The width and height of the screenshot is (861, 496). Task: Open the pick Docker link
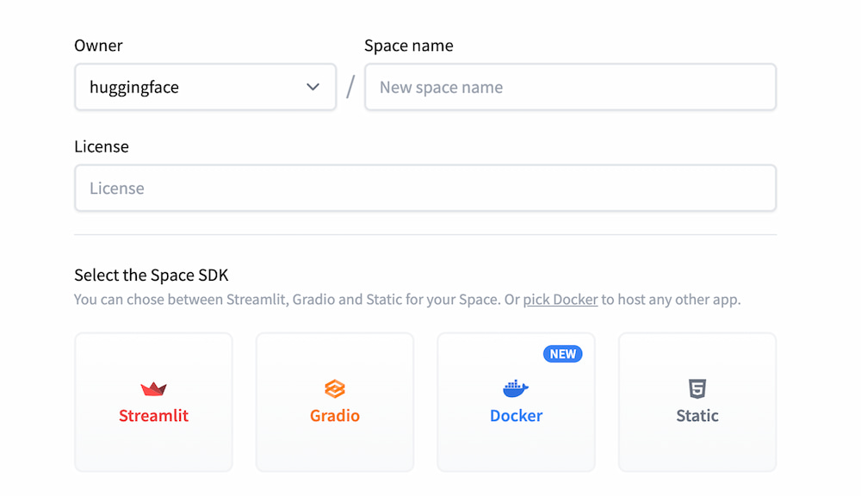(x=560, y=300)
